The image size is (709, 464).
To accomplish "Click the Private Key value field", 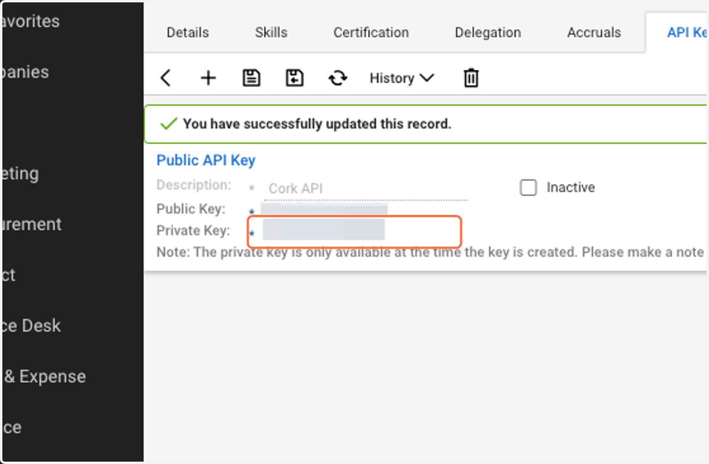I will 324,229.
